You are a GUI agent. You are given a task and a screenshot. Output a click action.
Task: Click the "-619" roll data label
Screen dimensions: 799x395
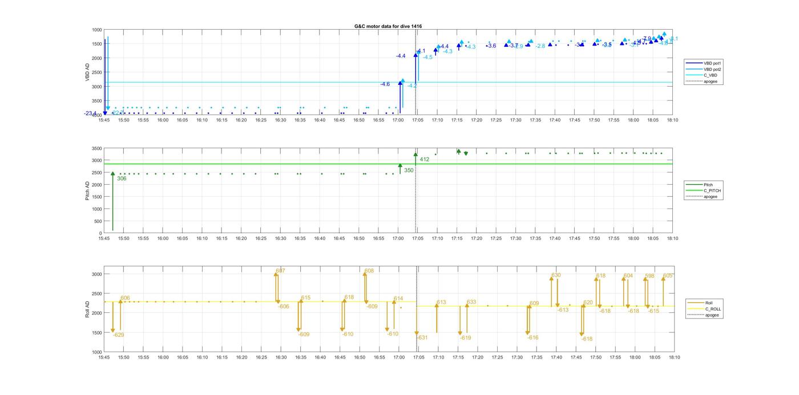coord(466,337)
